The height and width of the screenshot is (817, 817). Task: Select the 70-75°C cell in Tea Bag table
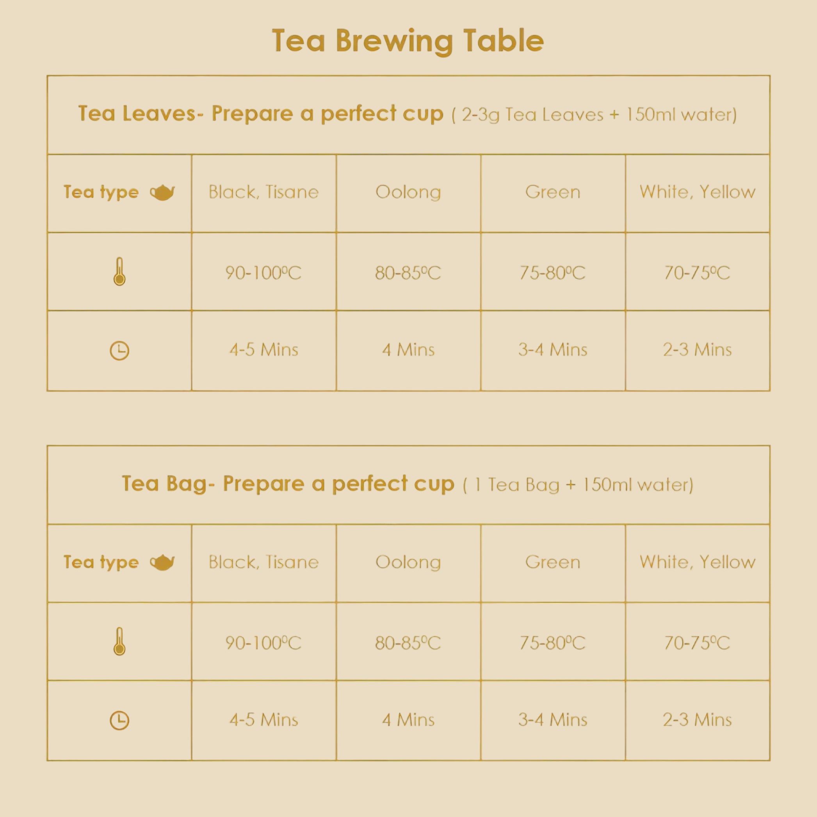(x=697, y=643)
